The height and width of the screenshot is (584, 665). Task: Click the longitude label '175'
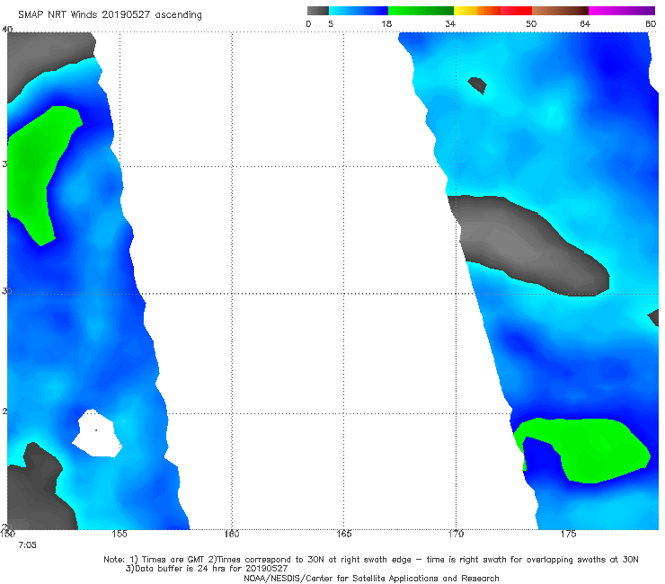[x=568, y=534]
